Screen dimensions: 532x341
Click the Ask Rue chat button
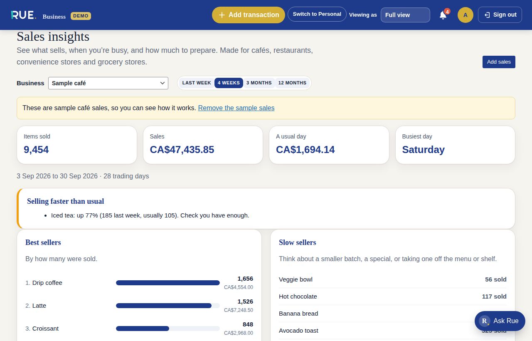coord(500,321)
